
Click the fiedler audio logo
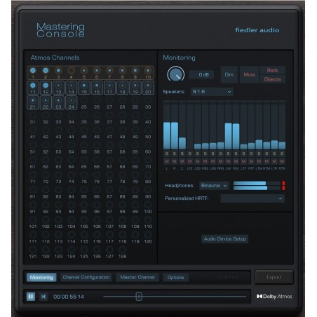tap(257, 30)
